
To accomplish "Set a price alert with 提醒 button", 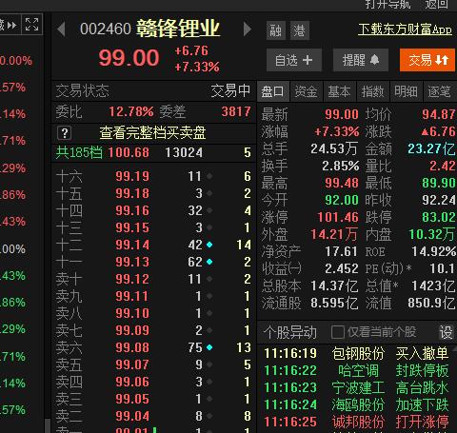I will (361, 60).
